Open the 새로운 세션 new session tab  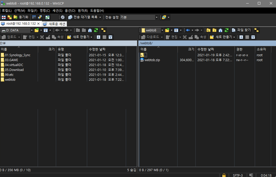(x=54, y=24)
